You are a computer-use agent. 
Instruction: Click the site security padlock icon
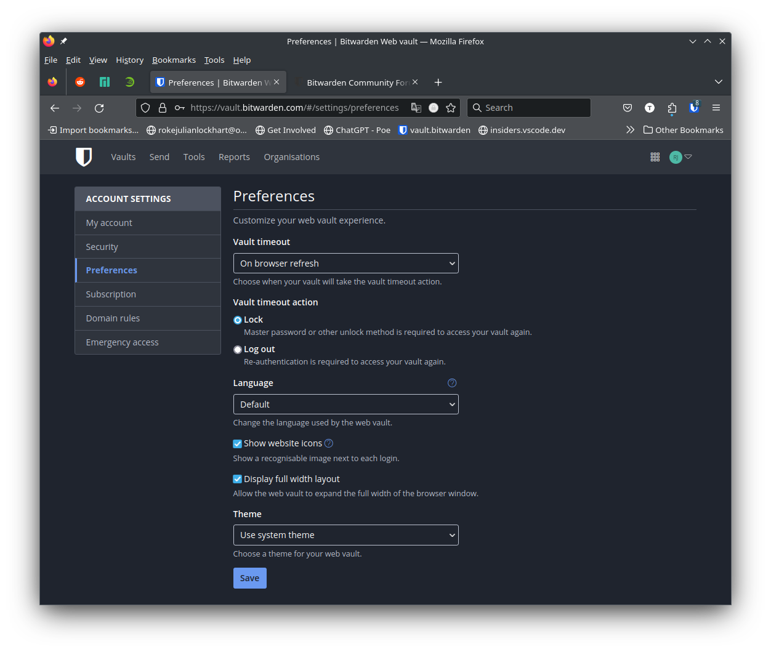(163, 108)
